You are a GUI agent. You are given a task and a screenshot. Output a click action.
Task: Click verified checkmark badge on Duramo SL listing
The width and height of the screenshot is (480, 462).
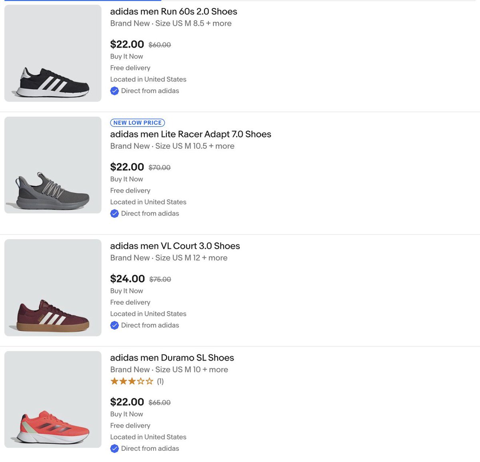coord(114,448)
